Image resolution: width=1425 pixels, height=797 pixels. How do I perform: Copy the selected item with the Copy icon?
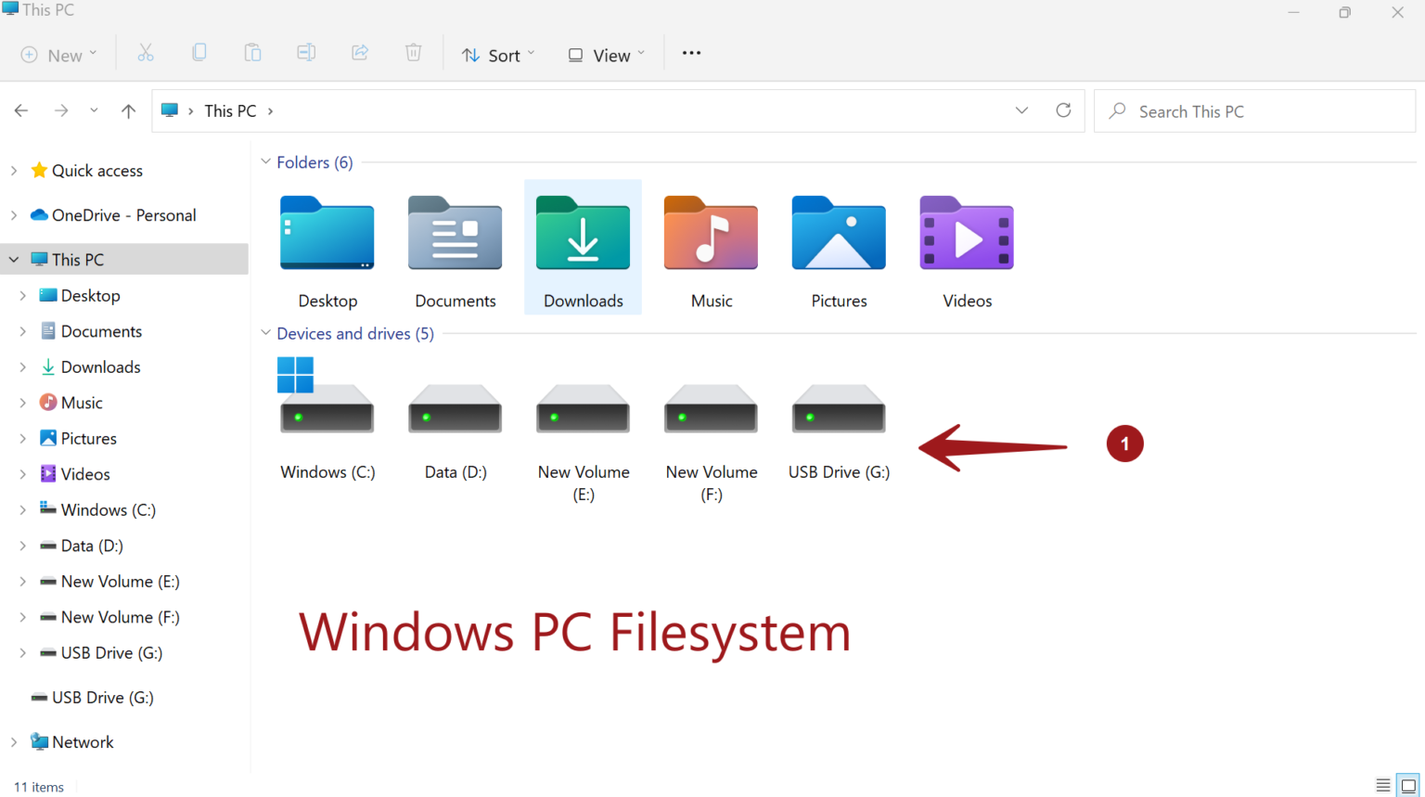(x=199, y=53)
